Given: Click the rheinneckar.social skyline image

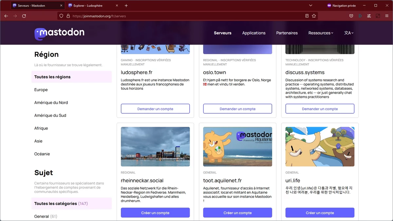Looking at the screenshot, I should point(155,147).
